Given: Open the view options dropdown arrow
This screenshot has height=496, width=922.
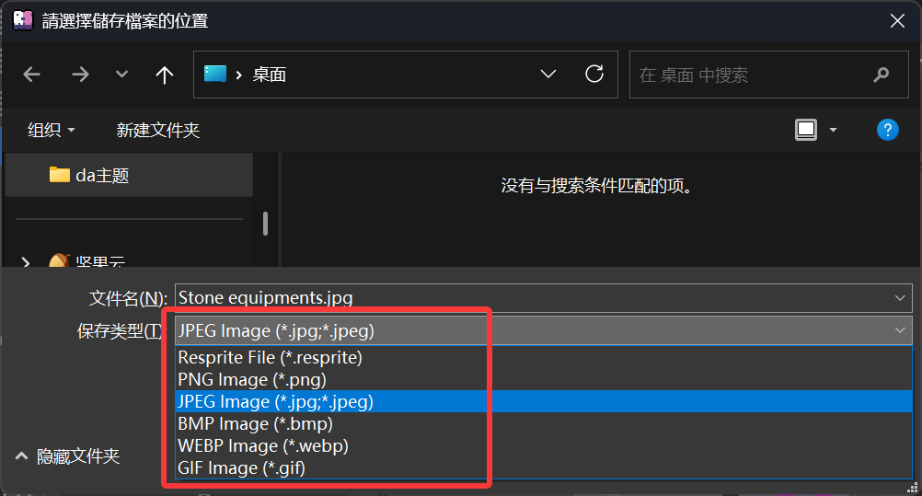Looking at the screenshot, I should pyautogui.click(x=834, y=130).
